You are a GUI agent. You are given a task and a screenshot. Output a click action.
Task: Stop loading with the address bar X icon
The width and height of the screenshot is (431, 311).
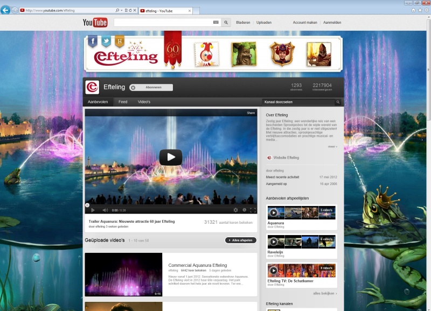(x=135, y=10)
